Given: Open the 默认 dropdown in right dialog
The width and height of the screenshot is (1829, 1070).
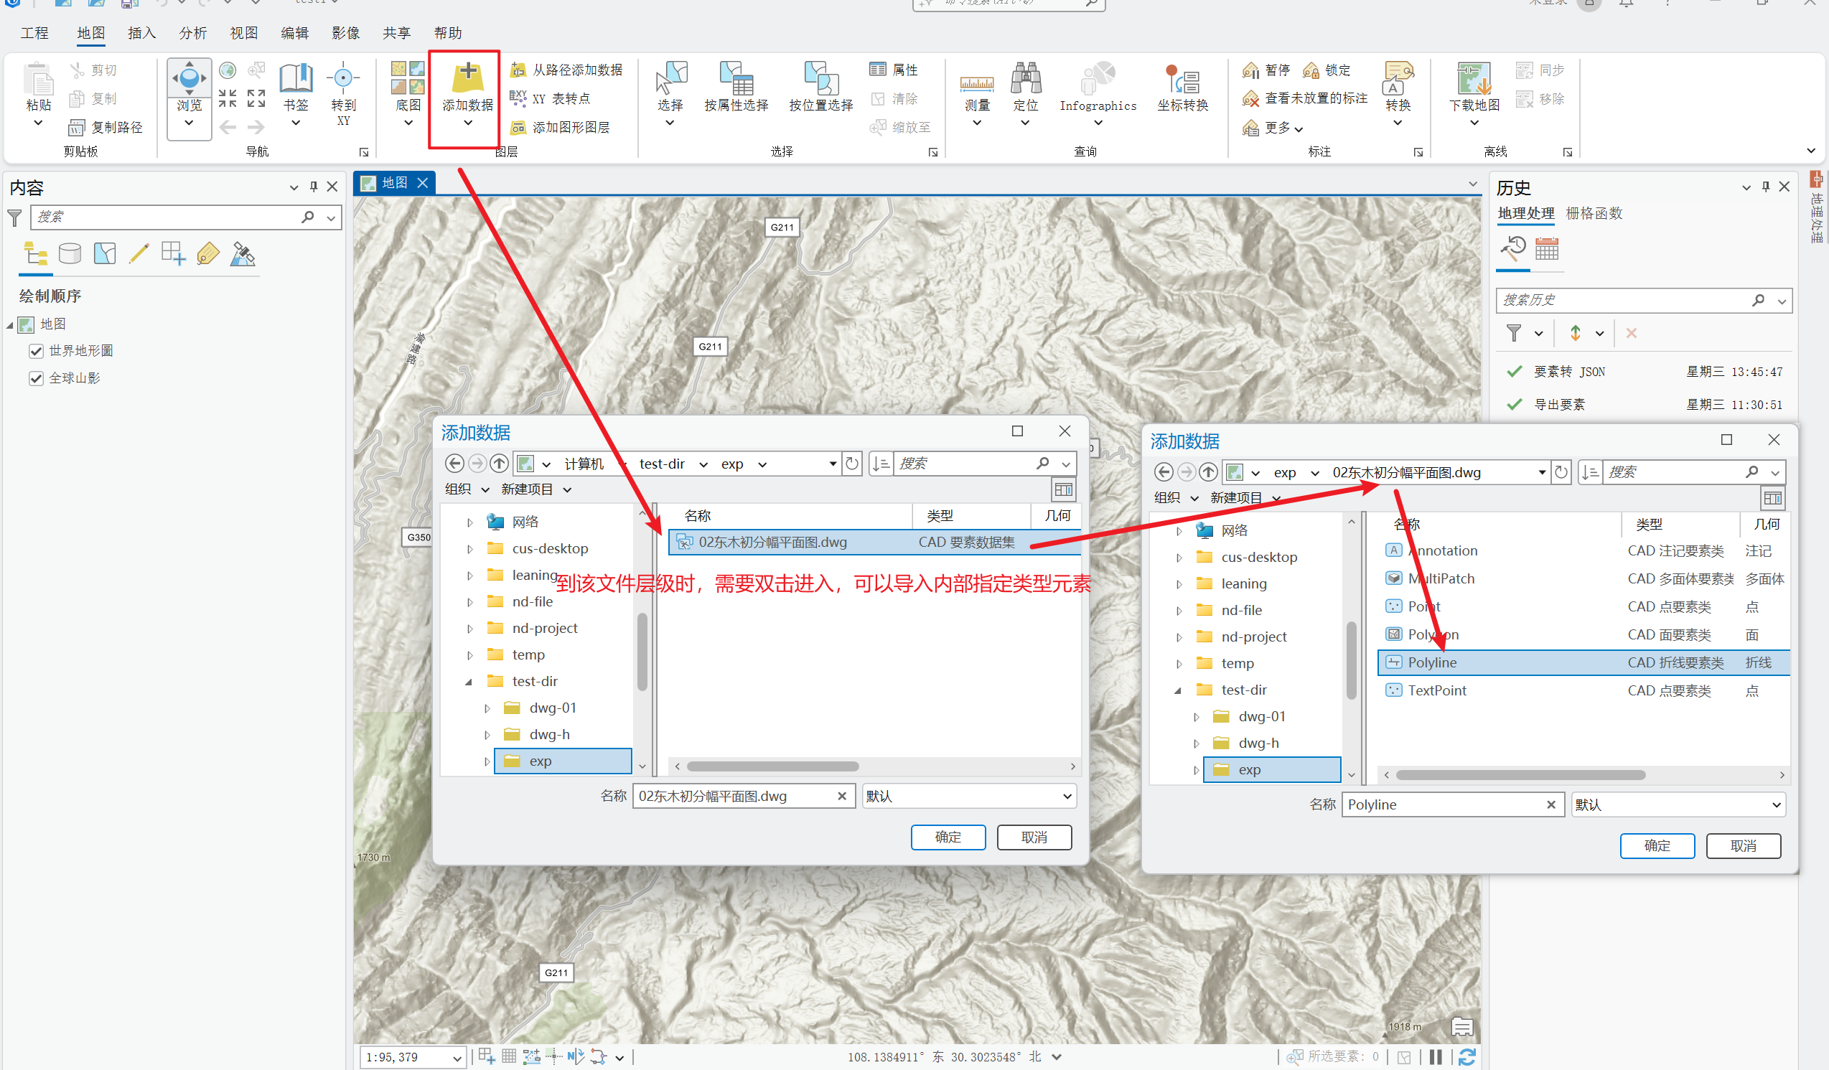Looking at the screenshot, I should [x=1776, y=804].
